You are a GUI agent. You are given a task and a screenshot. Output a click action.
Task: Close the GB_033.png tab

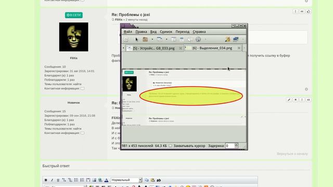(x=181, y=48)
